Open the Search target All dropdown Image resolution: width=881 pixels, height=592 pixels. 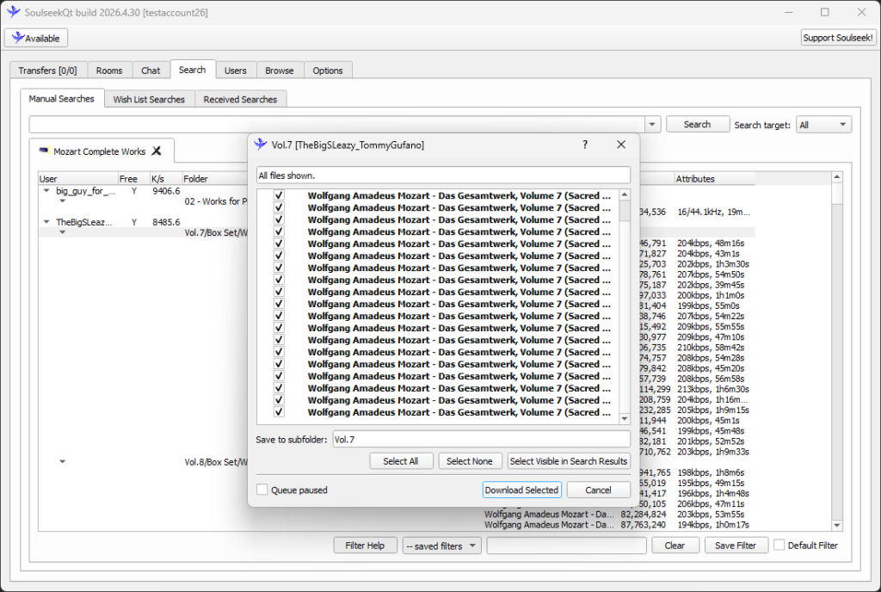(823, 125)
